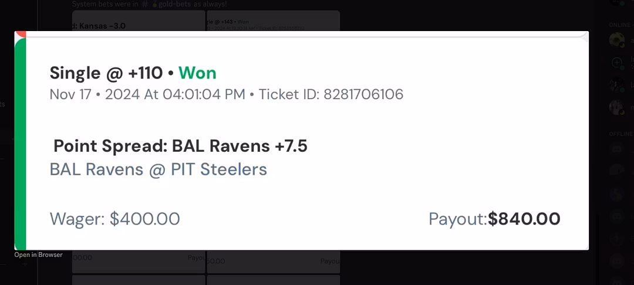Open the dimmed thumbnail below the preview's left side
634x285 pixels.
pyautogui.click(x=138, y=263)
